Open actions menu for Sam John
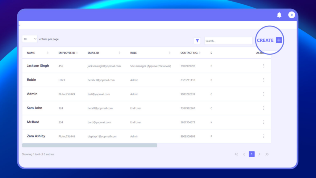The image size is (316, 178). (264, 108)
